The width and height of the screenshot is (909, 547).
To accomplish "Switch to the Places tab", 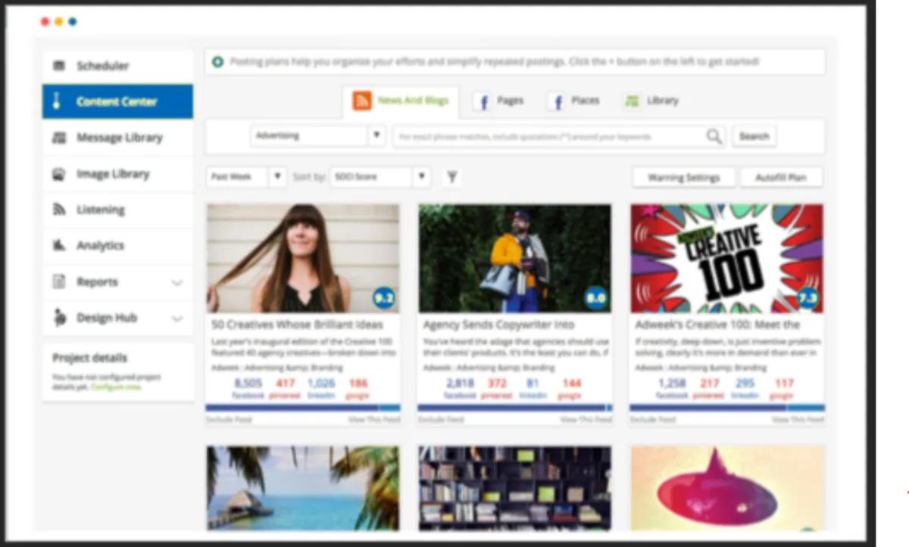I will coord(574,101).
